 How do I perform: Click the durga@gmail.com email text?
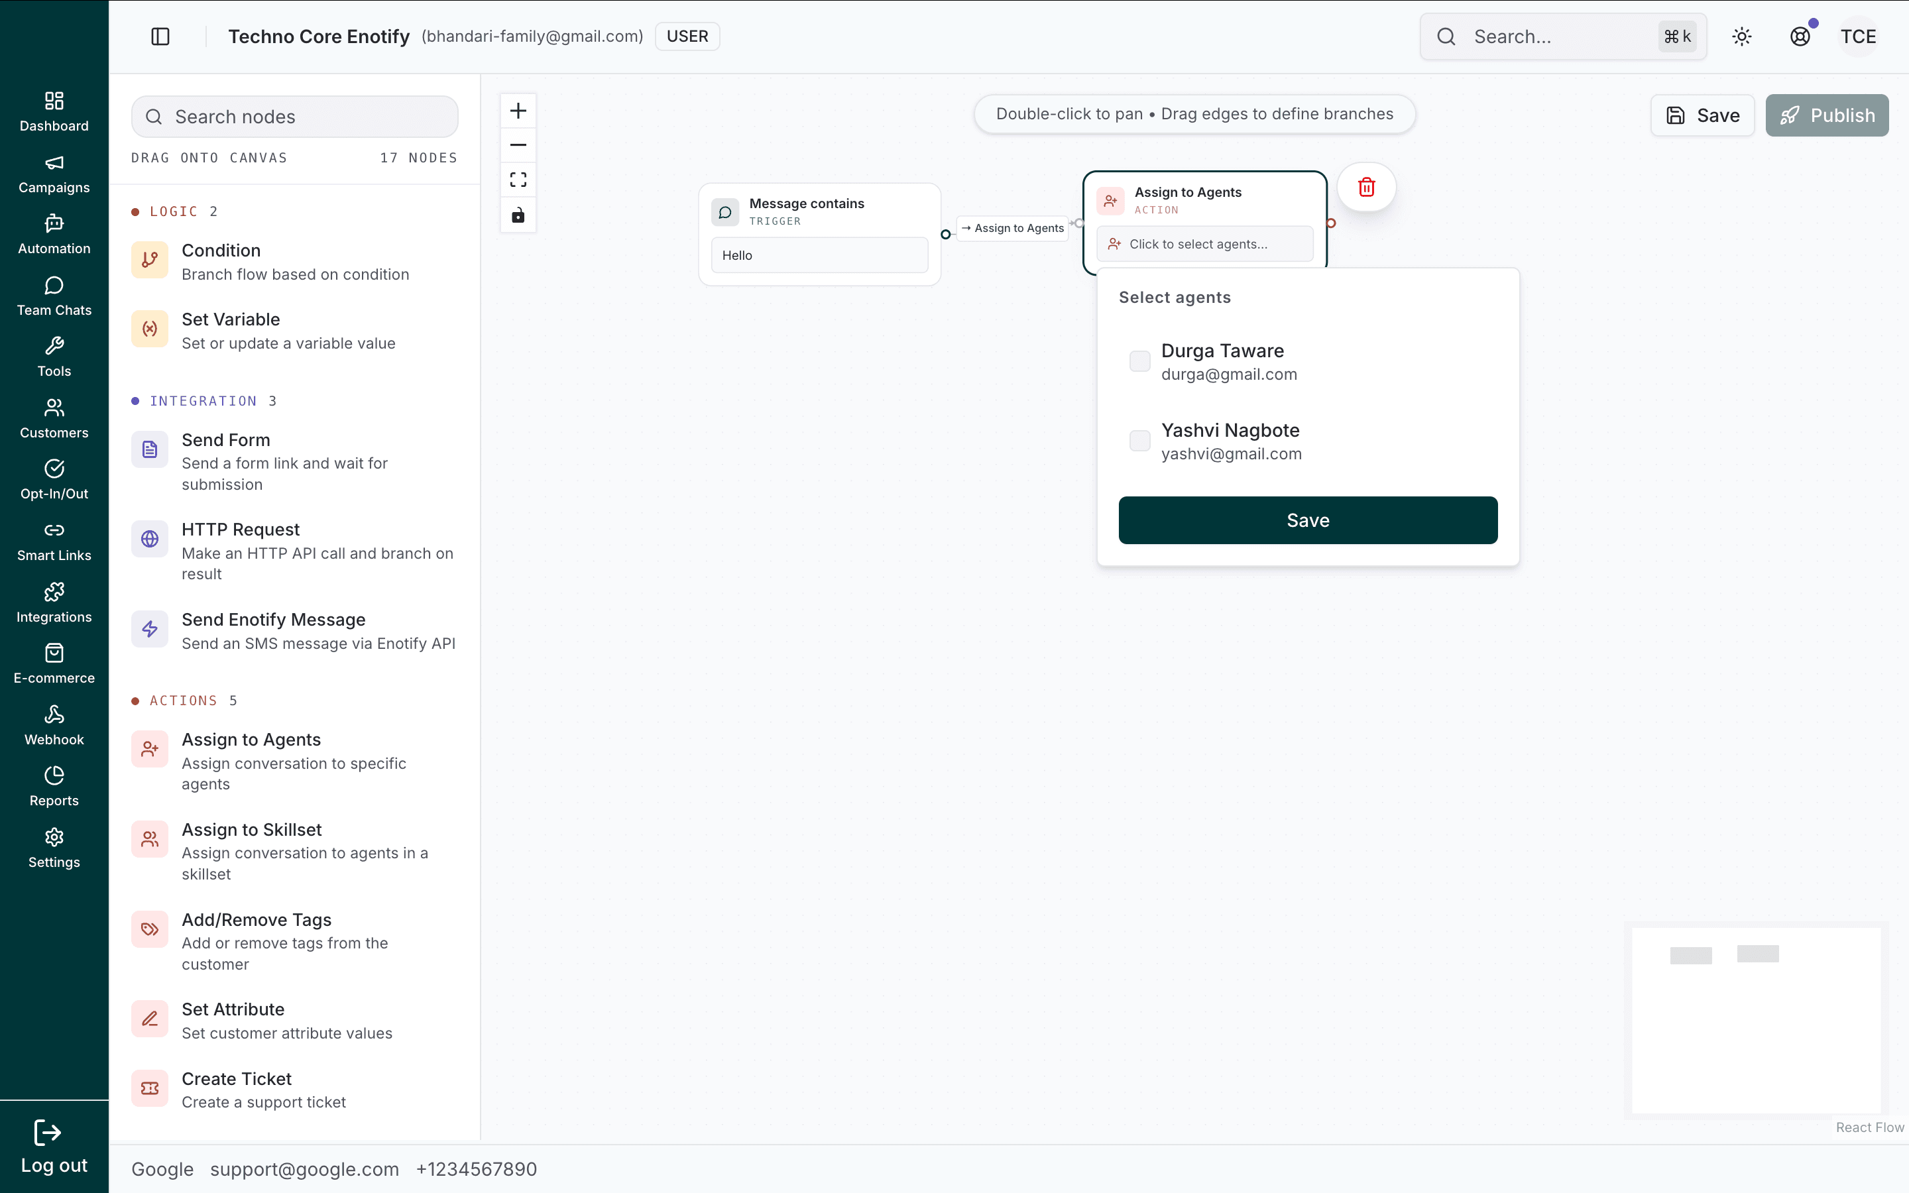click(x=1229, y=374)
